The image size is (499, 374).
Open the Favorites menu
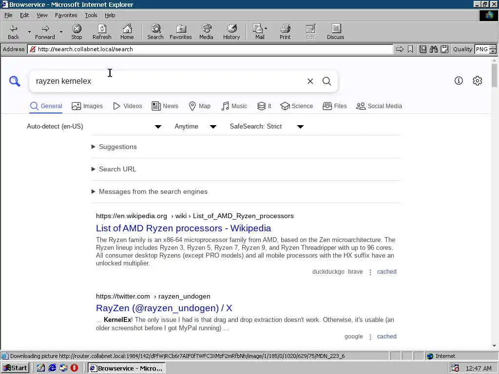(66, 15)
